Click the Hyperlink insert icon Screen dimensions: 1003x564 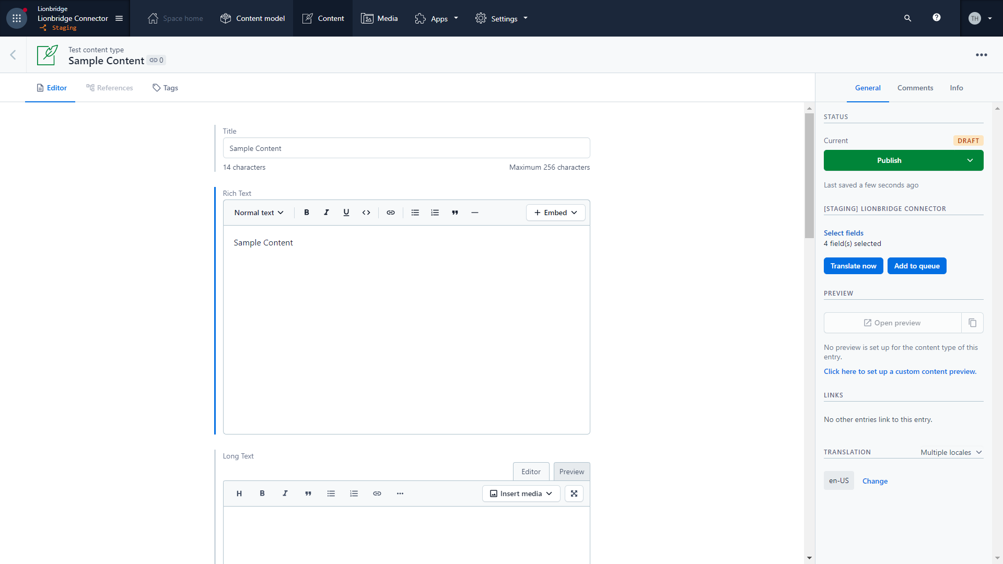(391, 212)
